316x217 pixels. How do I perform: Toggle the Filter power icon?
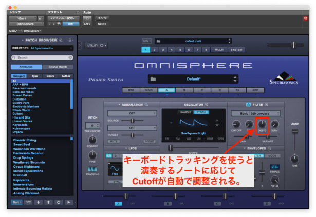pyautogui.click(x=248, y=105)
